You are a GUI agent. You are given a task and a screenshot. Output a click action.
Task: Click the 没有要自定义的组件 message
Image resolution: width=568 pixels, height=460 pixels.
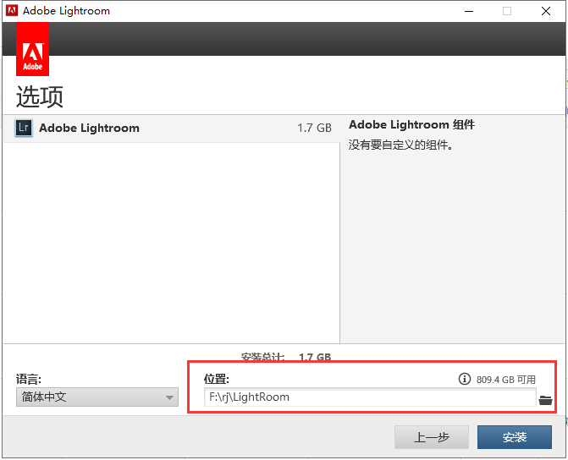(x=400, y=145)
